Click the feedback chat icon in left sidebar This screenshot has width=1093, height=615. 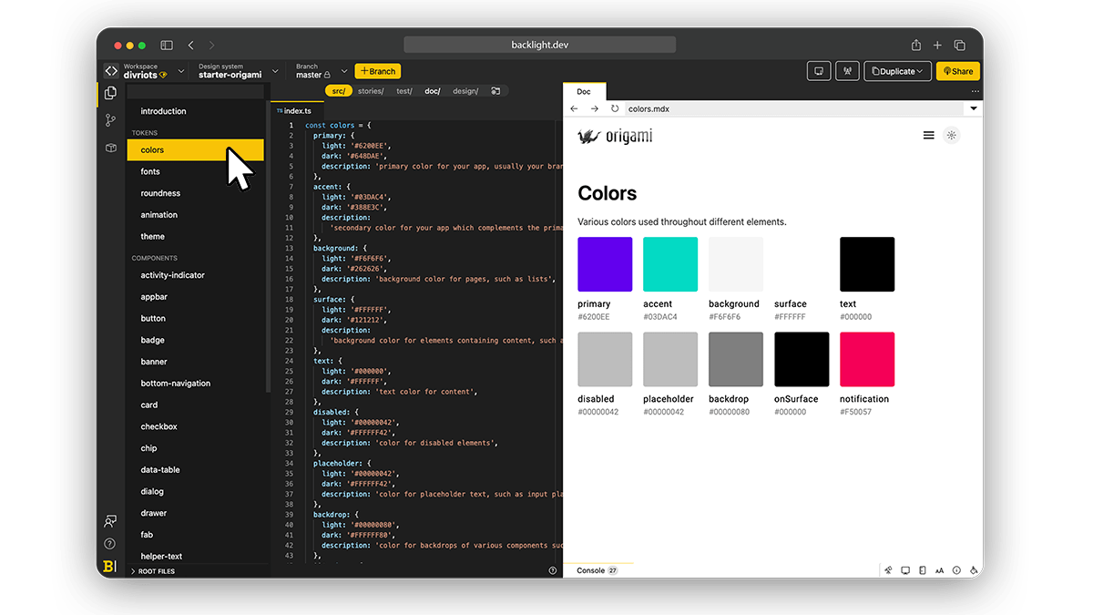point(110,521)
